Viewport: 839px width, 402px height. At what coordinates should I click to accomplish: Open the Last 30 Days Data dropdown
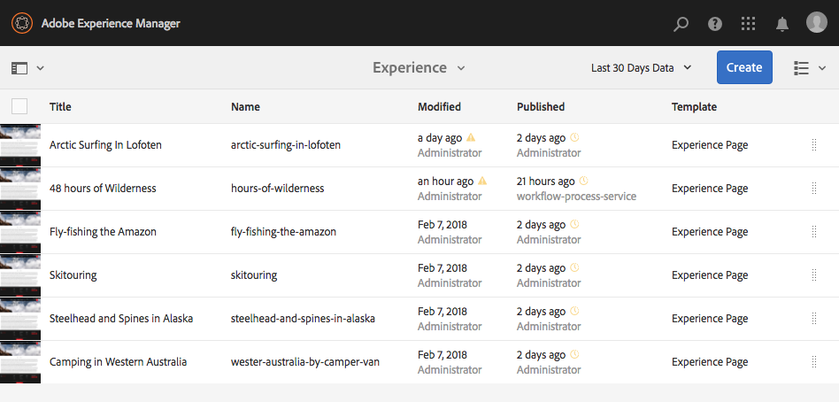[641, 68]
